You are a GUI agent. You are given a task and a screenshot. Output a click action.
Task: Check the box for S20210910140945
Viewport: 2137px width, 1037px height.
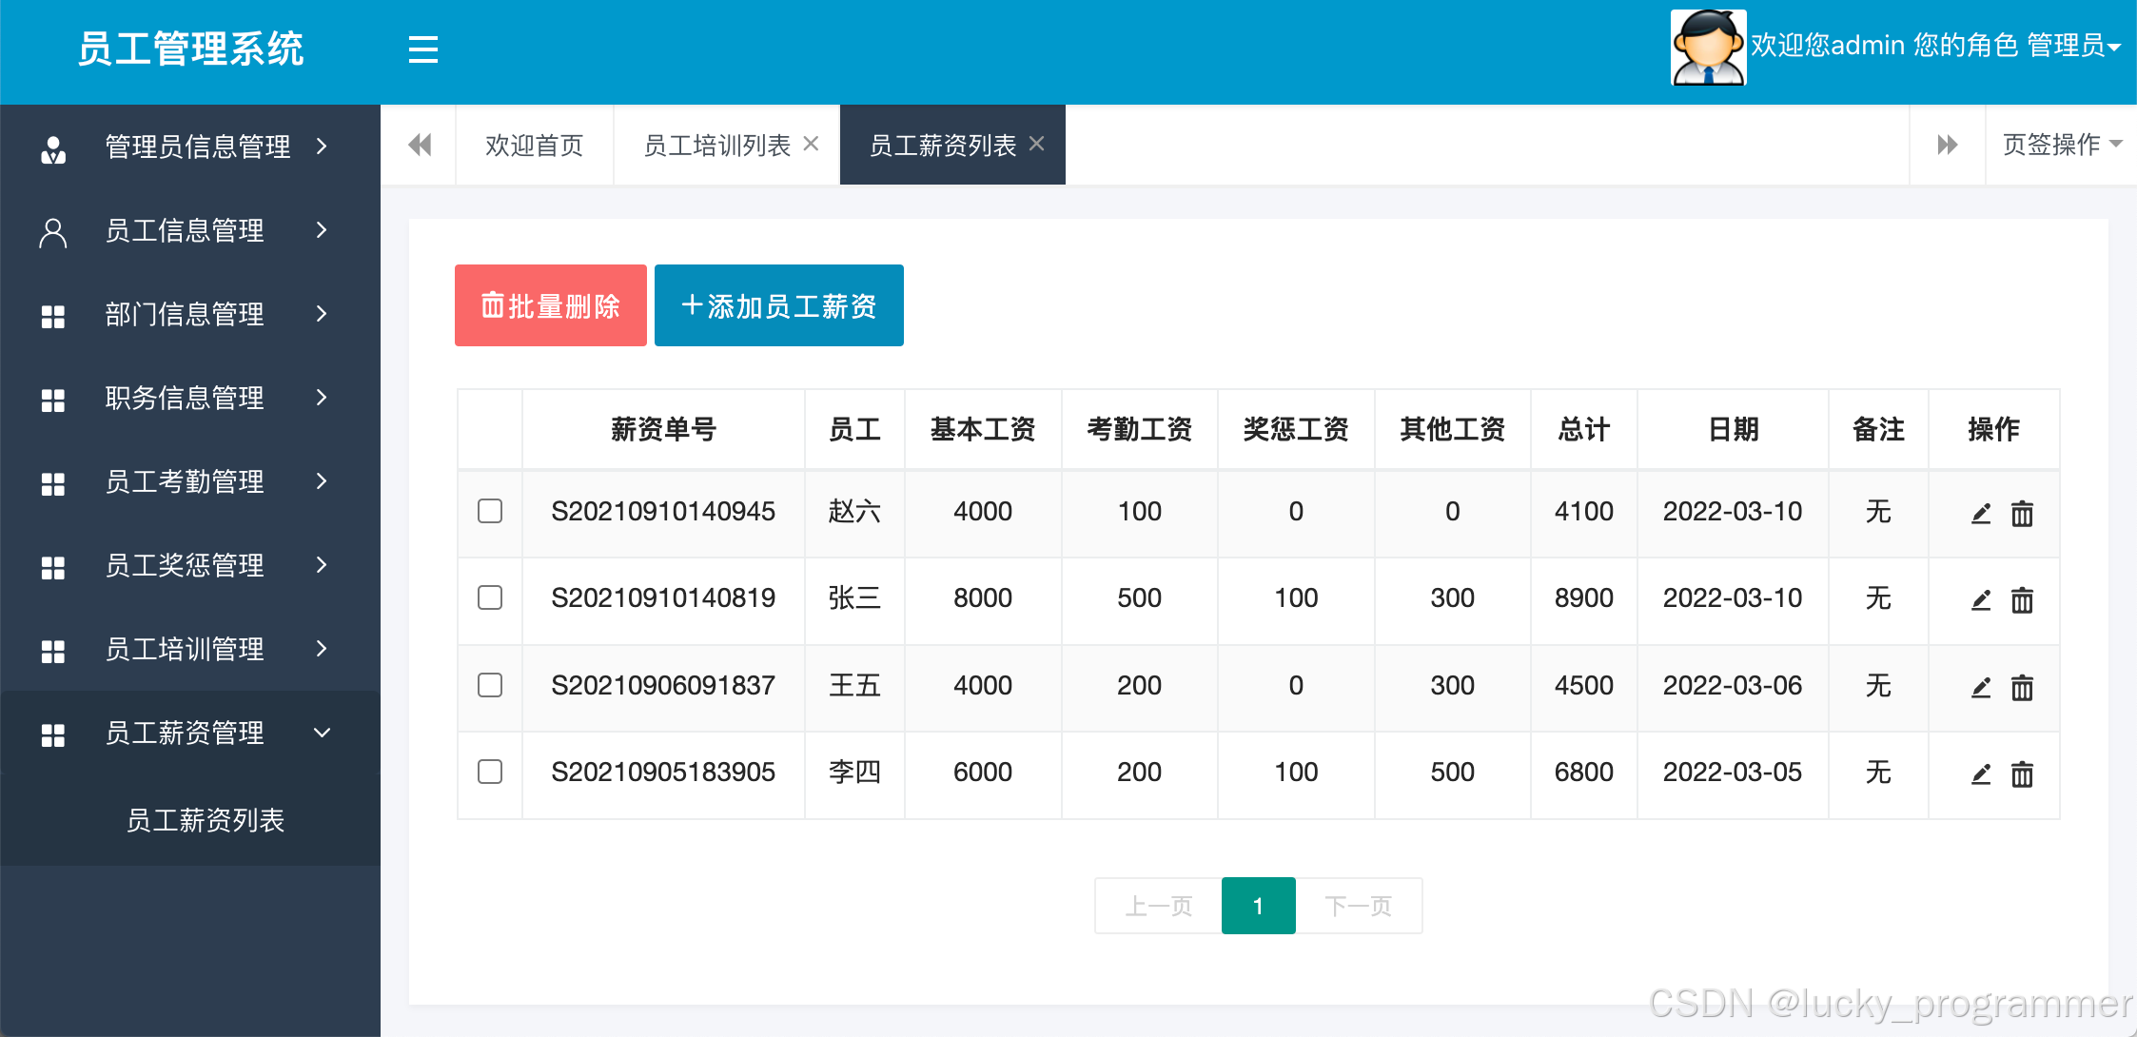click(490, 511)
